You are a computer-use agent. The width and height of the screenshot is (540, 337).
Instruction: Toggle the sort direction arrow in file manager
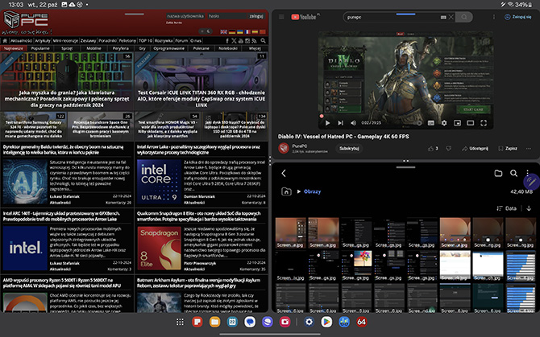(x=529, y=208)
